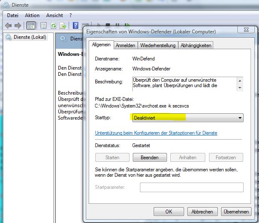
Task: Switch to the Abhängigkeiten tab
Action: click(196, 45)
